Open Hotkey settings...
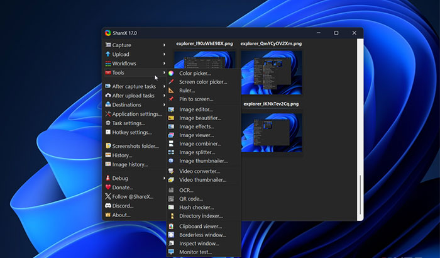 click(x=135, y=132)
